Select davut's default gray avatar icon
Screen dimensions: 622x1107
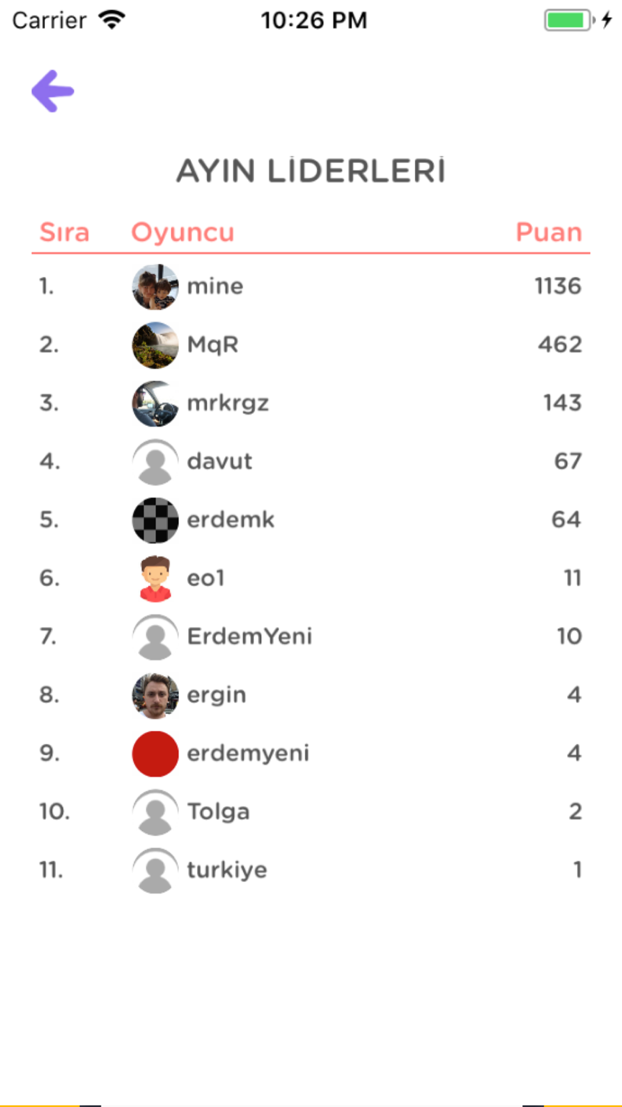click(155, 462)
